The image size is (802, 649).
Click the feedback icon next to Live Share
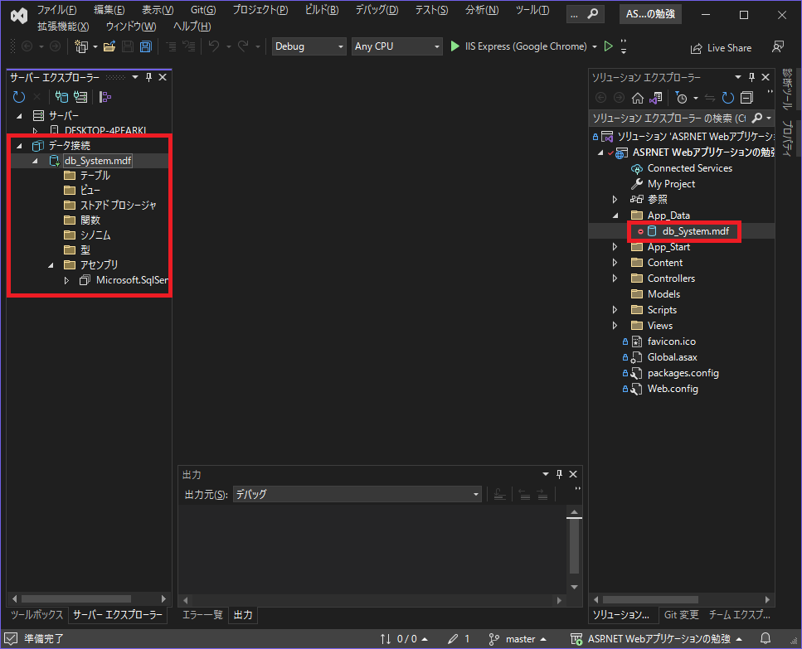point(778,47)
